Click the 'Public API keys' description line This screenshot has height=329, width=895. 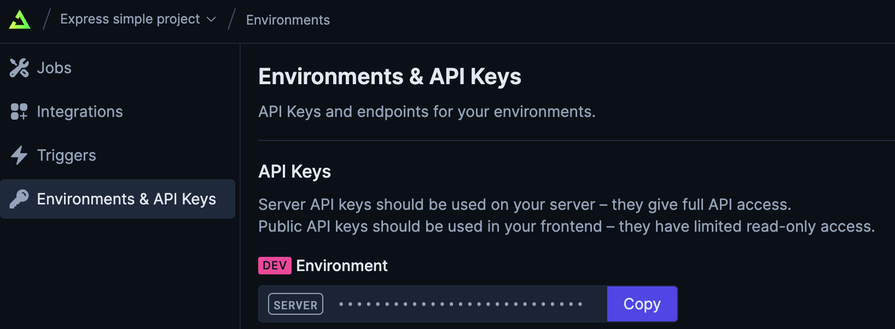(x=566, y=226)
